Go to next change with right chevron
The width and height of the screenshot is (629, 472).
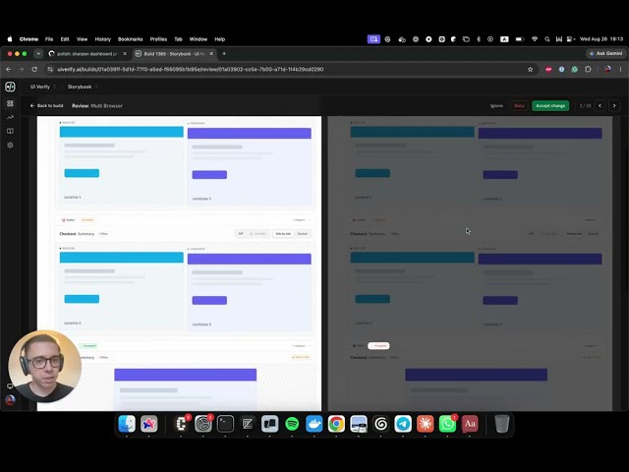coord(614,105)
